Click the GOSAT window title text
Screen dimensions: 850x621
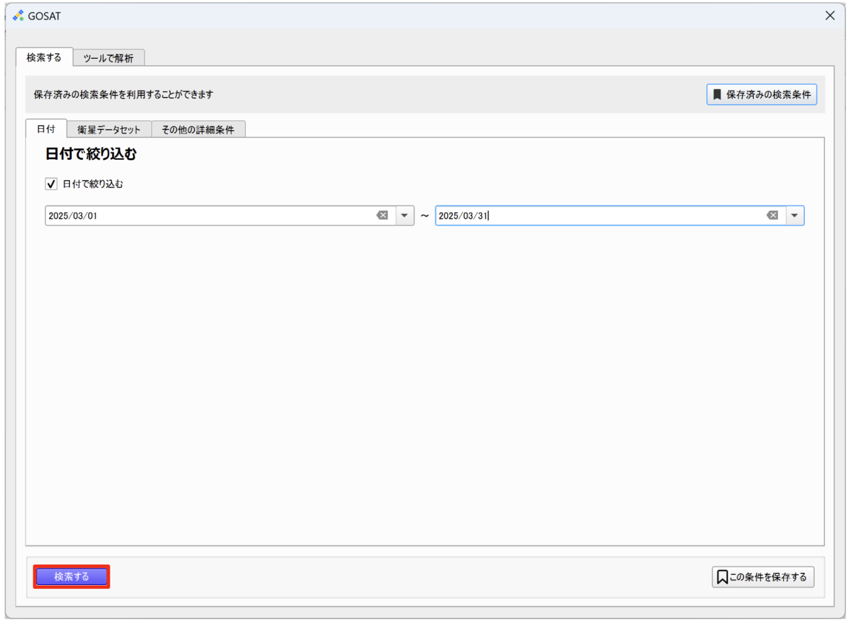tap(44, 16)
